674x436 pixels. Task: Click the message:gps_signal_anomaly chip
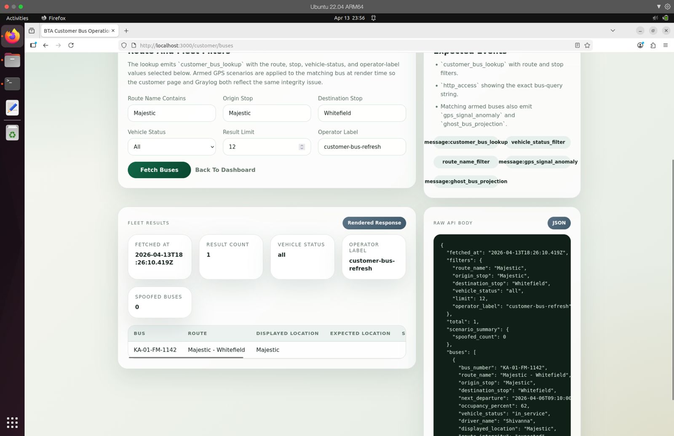pos(538,162)
